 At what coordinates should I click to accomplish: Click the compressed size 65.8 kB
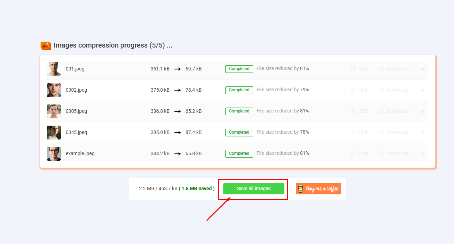194,154
